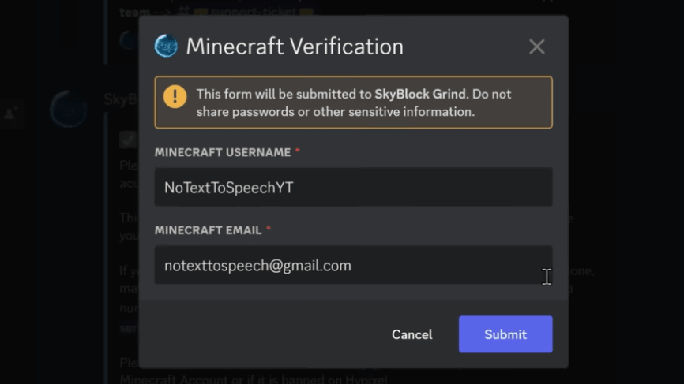This screenshot has height=384, width=684.
Task: Click dimmed checkmark emoji behind the dialog
Action: tap(128, 140)
